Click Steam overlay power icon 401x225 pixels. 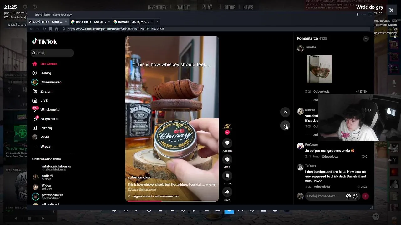35,7
